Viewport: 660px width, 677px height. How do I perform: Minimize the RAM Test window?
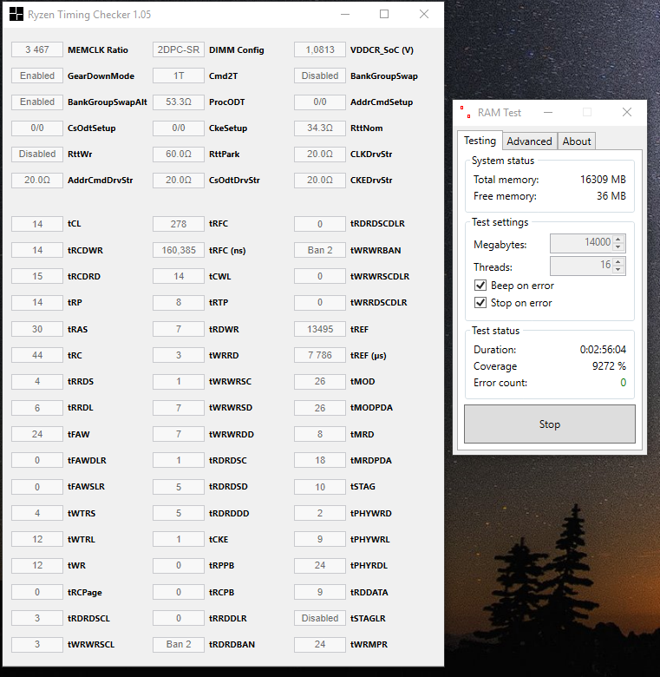click(x=548, y=112)
